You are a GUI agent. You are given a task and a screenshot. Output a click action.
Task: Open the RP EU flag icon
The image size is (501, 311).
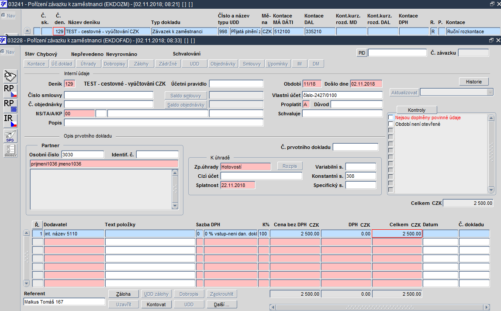pyautogui.click(x=10, y=106)
